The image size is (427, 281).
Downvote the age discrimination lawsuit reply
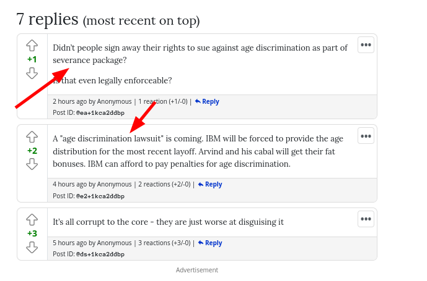[32, 164]
